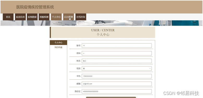Viewport: 203px width, 98px height.
Task: Click the USER / CENTER heading
Action: [x=103, y=30]
